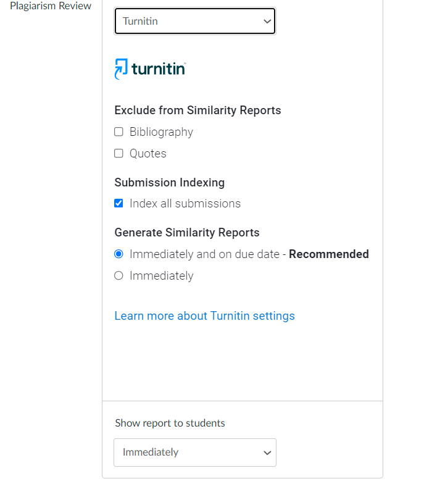Image resolution: width=432 pixels, height=484 pixels.
Task: Click the chevron on the Turnitin select box
Action: click(x=267, y=22)
